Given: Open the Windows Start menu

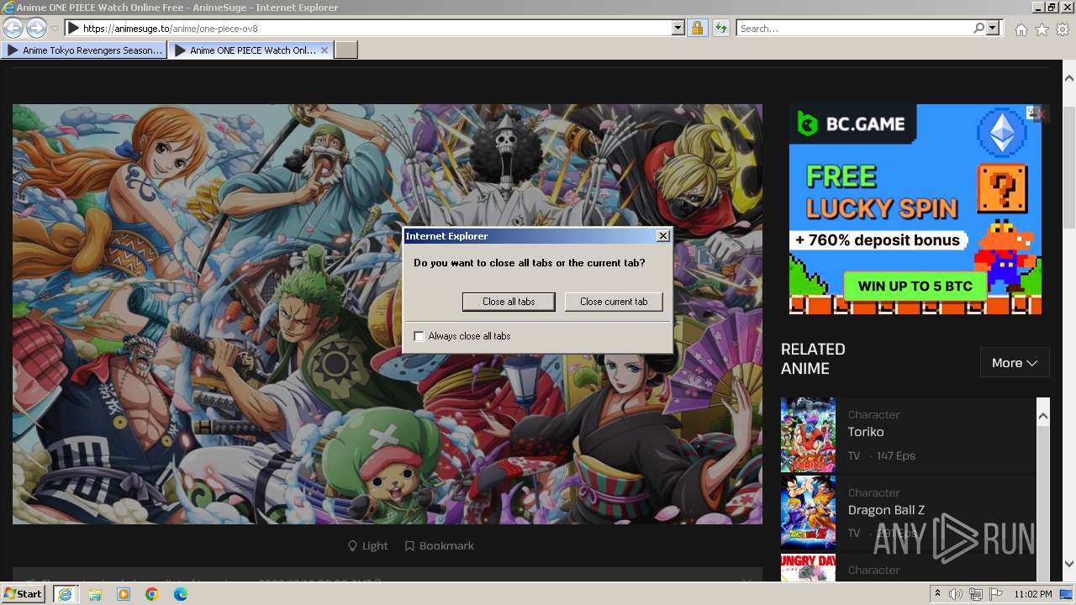Looking at the screenshot, I should (23, 594).
